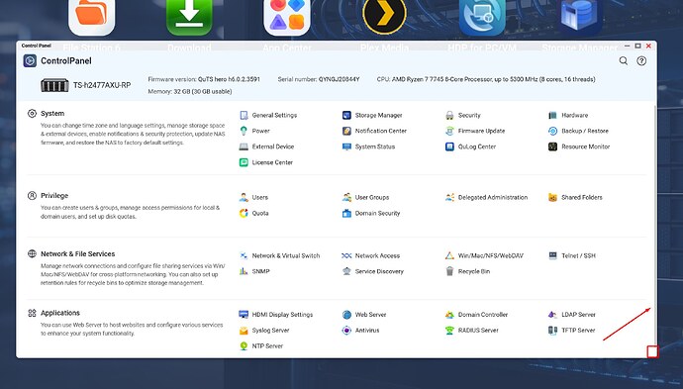Open License Center
This screenshot has height=389, width=683.
[266, 162]
